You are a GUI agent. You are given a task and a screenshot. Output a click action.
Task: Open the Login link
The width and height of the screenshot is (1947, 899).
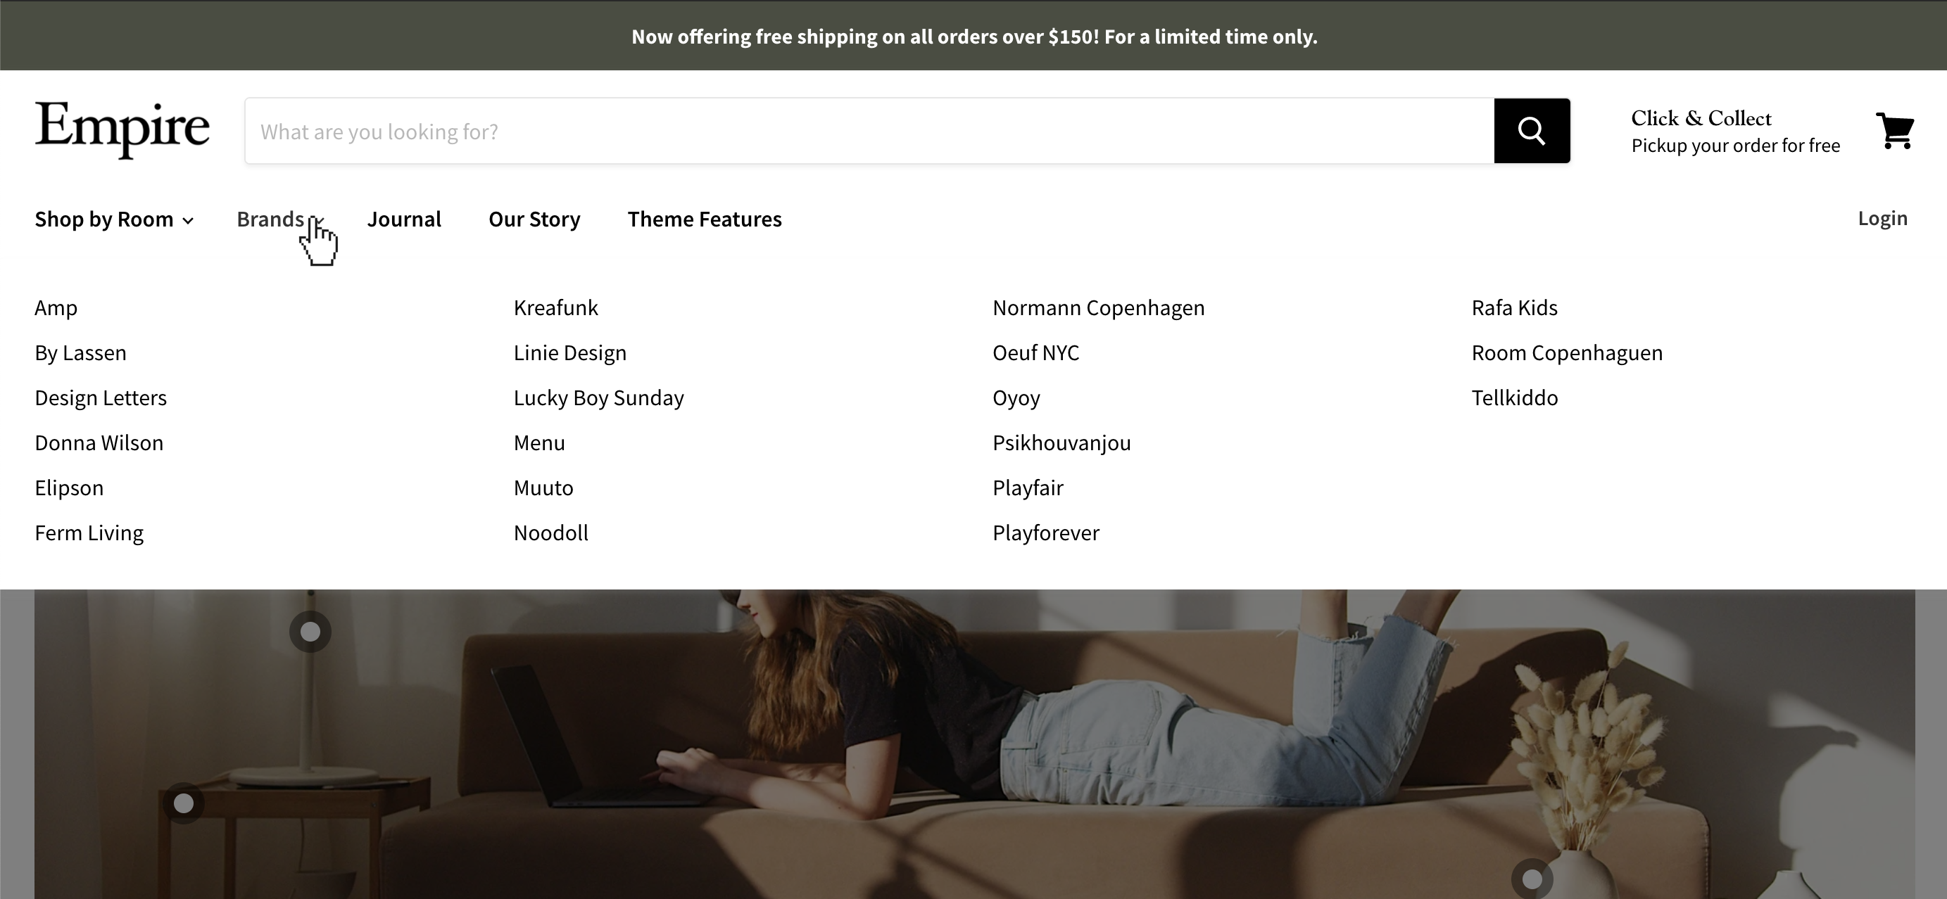pyautogui.click(x=1883, y=218)
